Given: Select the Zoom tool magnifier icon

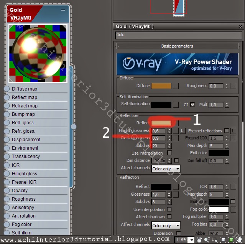Looking at the screenshot, I should tap(207, 240).
